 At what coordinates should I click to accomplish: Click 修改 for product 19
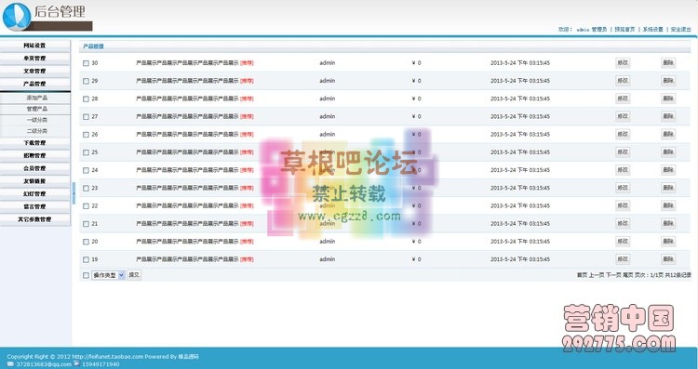[623, 259]
